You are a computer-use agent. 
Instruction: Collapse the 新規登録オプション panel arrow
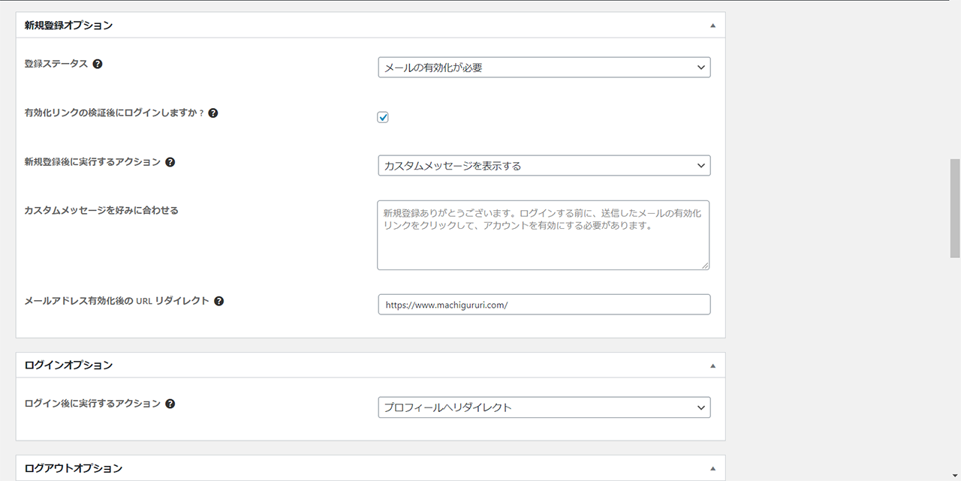(713, 26)
